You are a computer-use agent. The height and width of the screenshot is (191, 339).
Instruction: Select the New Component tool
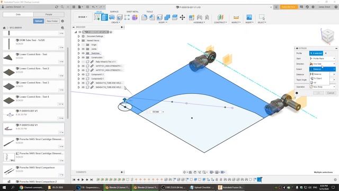pos(191,17)
